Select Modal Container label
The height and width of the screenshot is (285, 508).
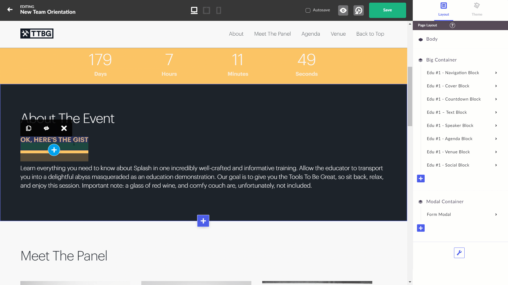coord(445,202)
